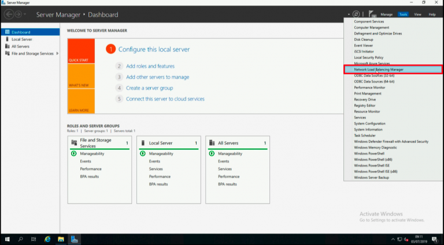
Task: Select the QUICK START tile
Action: pyautogui.click(x=82, y=51)
